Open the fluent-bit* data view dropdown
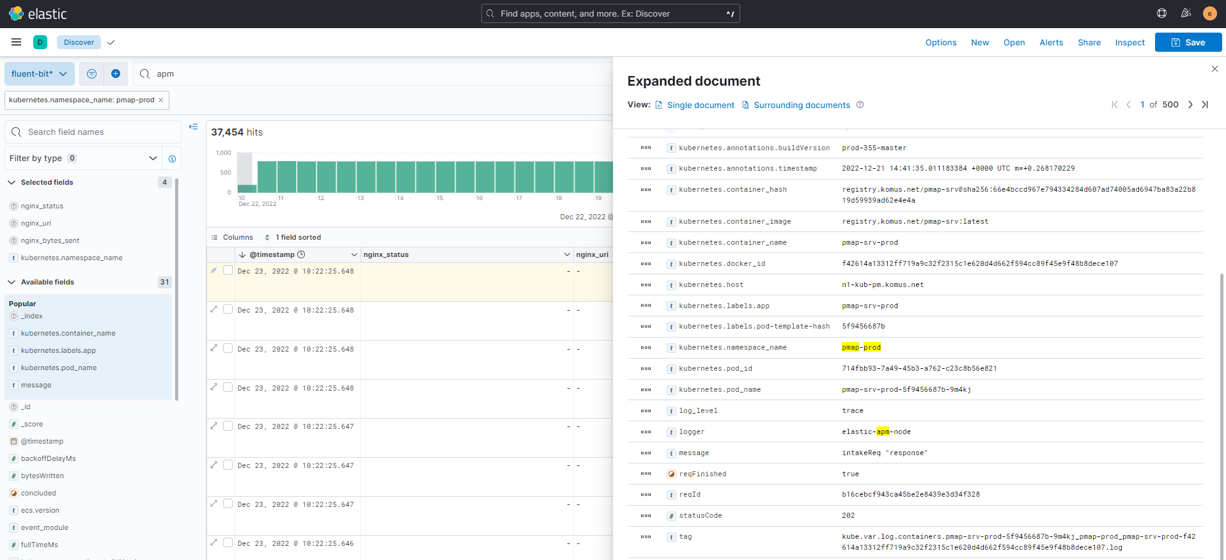 coord(40,74)
